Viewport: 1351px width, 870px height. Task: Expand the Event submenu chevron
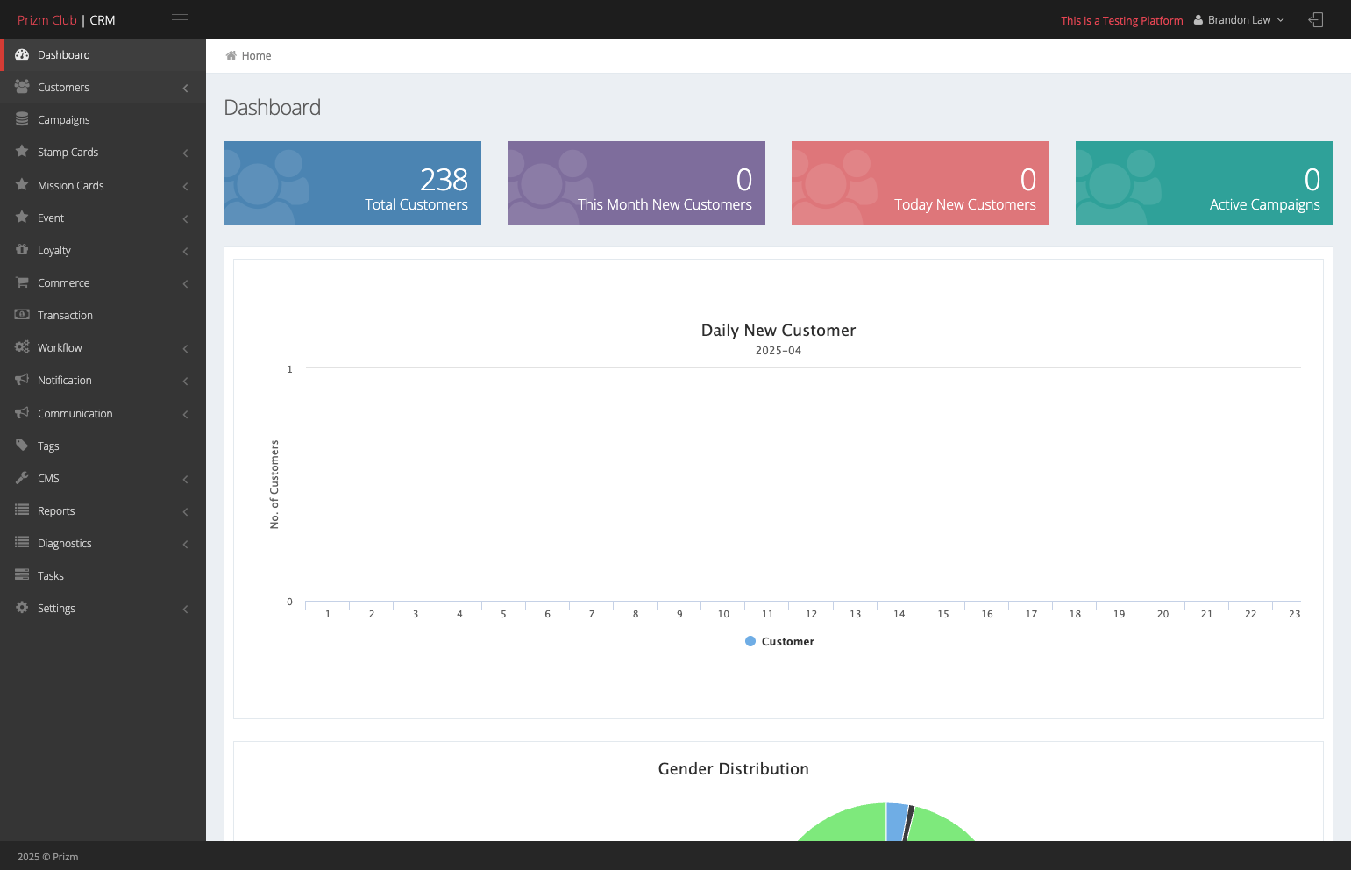tap(185, 218)
